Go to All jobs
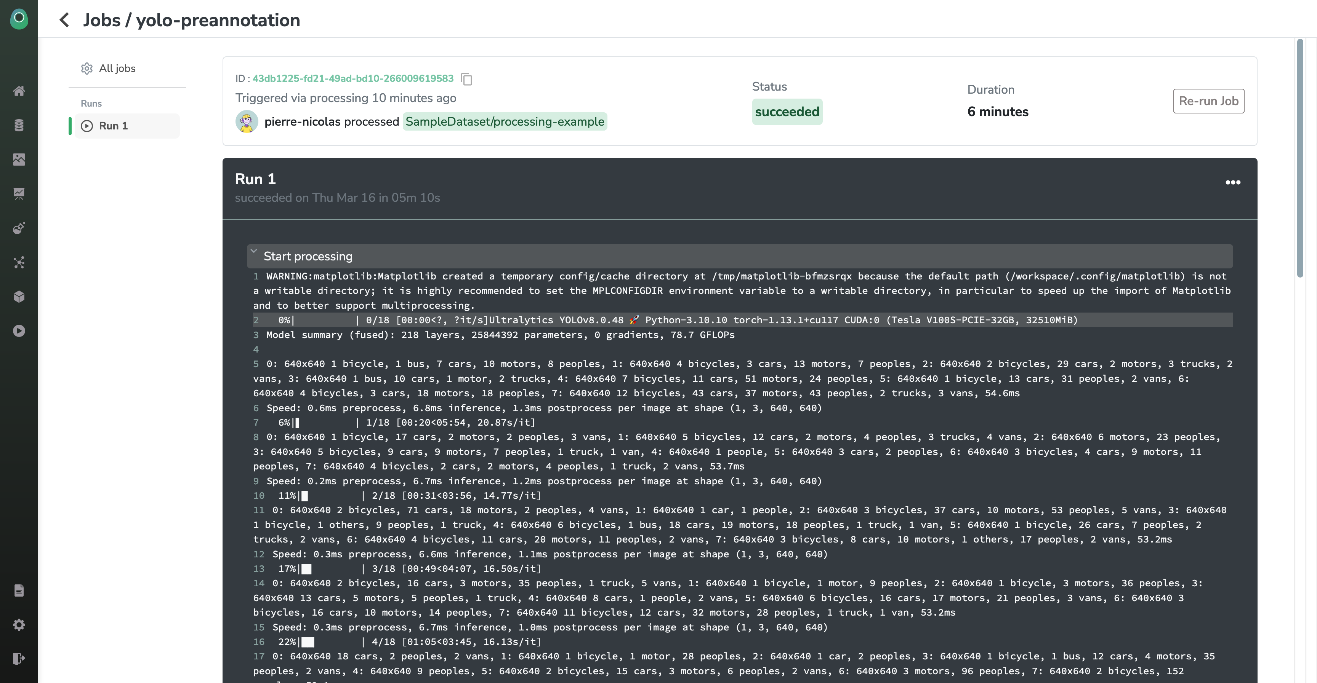1317x683 pixels. (x=117, y=69)
